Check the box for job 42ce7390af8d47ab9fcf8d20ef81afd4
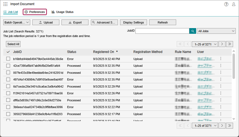The height and width of the screenshot is (137, 239). 8,66
